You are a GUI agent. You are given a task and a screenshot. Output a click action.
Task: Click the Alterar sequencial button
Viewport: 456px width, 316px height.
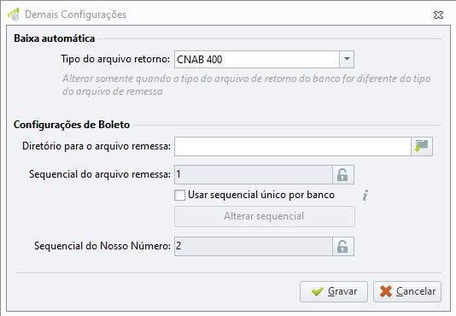tap(265, 216)
